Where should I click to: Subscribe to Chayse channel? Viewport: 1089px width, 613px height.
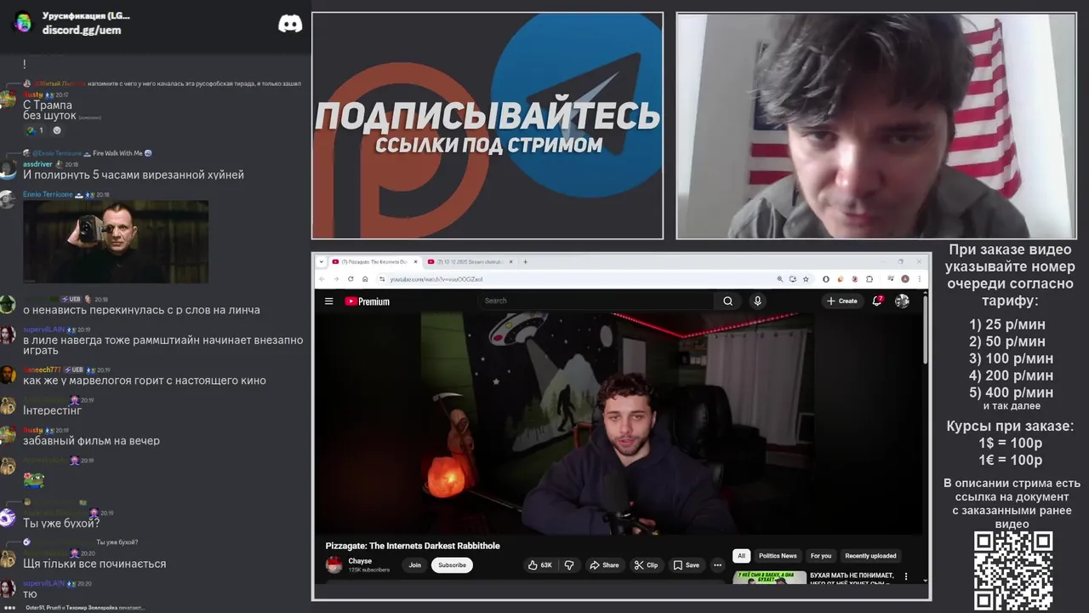tap(452, 564)
